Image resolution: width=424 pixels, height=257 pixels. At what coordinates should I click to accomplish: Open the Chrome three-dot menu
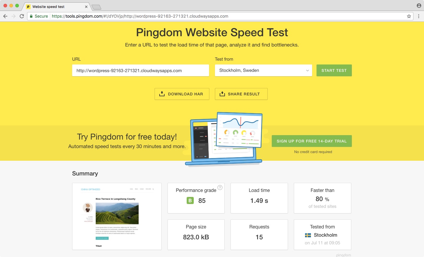click(419, 16)
